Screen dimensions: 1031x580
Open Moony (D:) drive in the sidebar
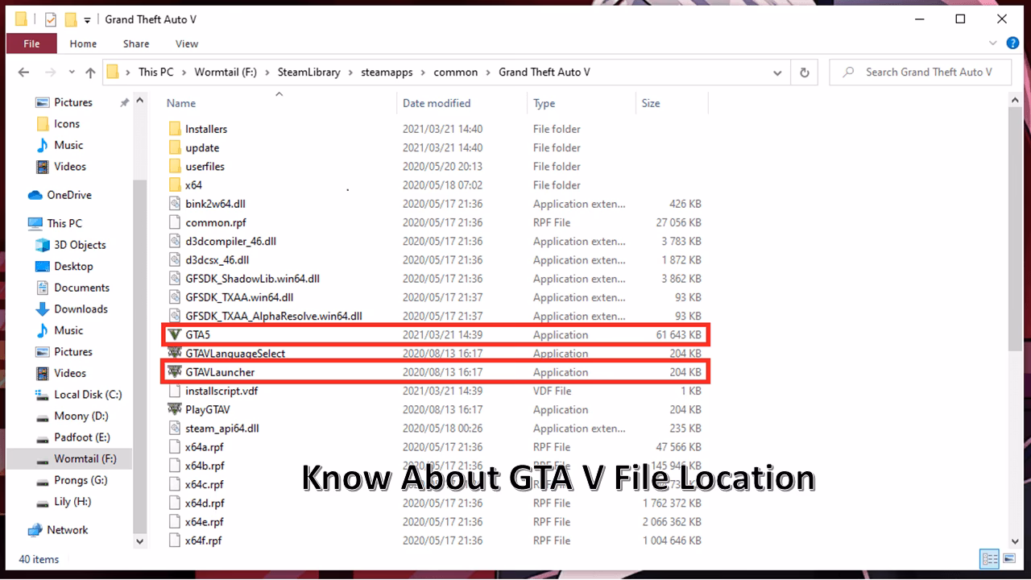tap(71, 416)
